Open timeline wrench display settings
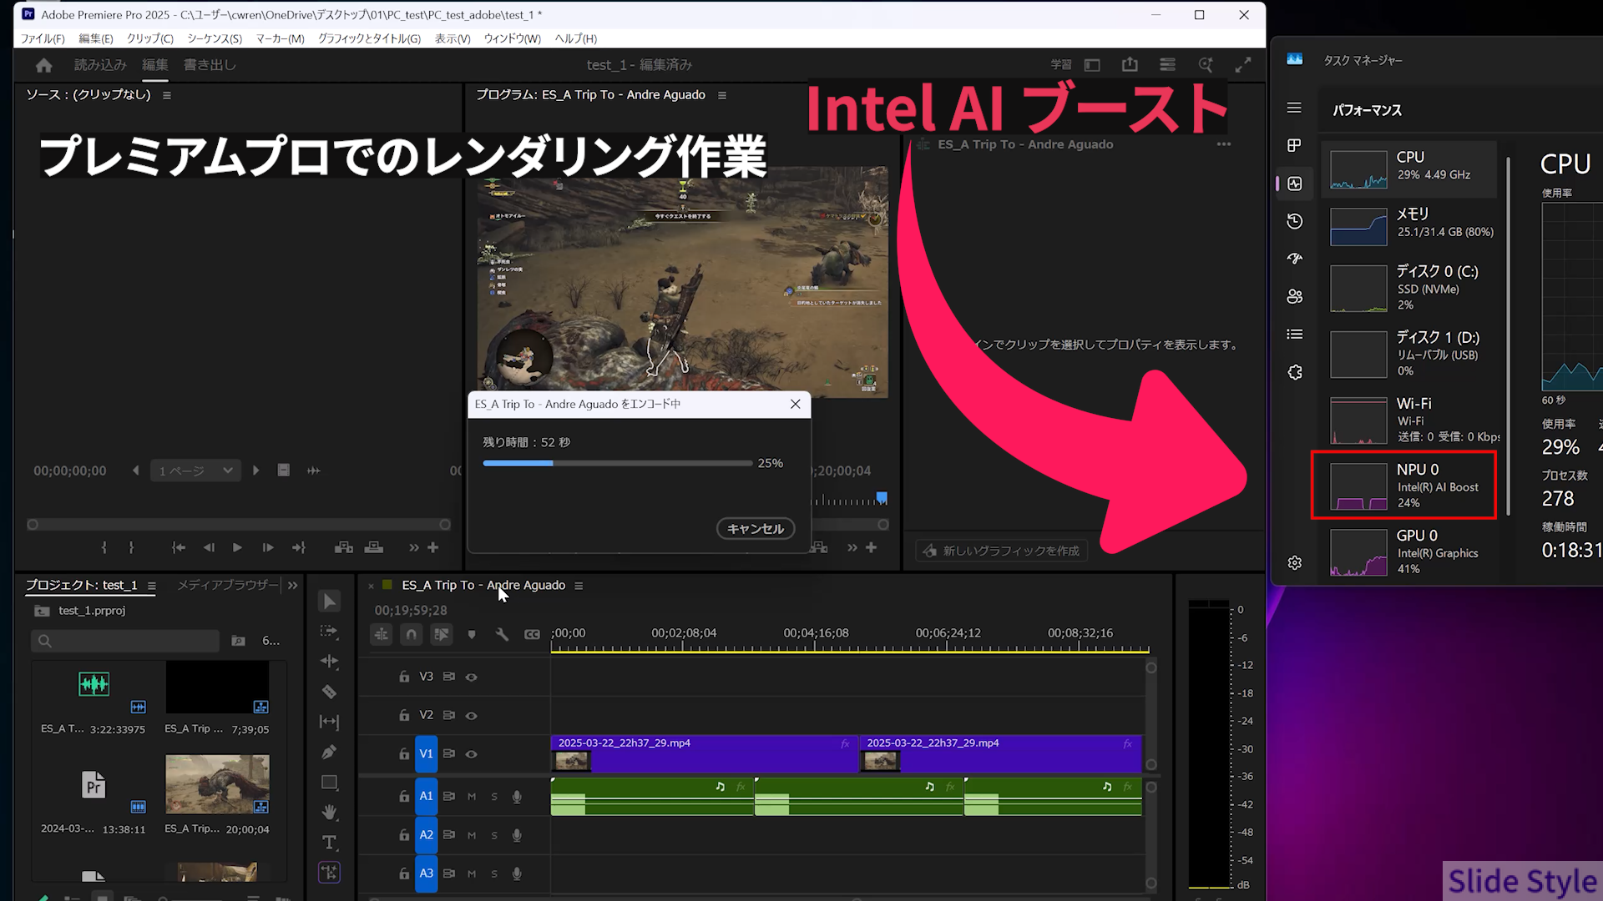The width and height of the screenshot is (1603, 901). pyautogui.click(x=502, y=635)
